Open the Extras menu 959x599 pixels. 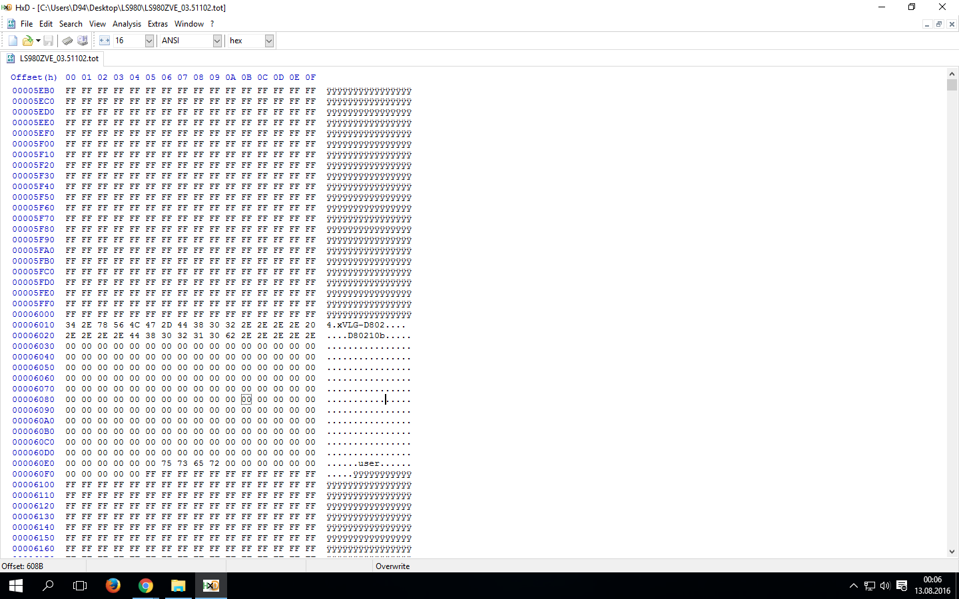pyautogui.click(x=158, y=24)
